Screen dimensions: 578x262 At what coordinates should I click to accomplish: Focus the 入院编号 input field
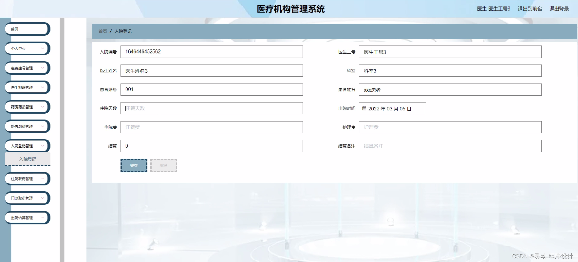212,52
